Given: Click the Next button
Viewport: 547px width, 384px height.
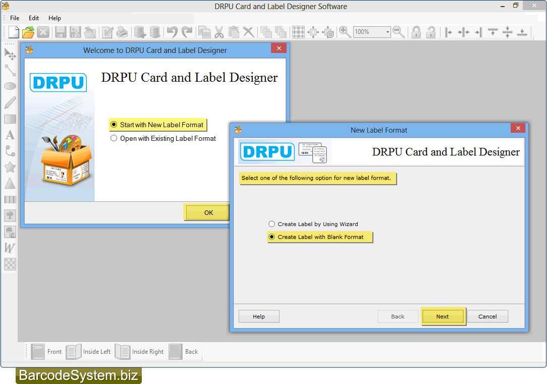Looking at the screenshot, I should pyautogui.click(x=443, y=316).
